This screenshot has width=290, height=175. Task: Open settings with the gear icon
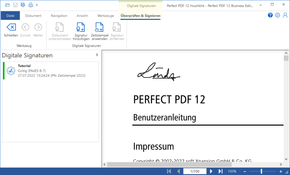click(x=278, y=15)
